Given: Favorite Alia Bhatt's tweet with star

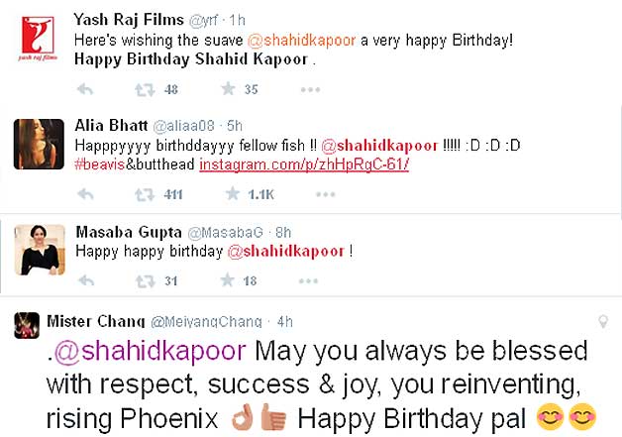Looking at the screenshot, I should point(233,193).
